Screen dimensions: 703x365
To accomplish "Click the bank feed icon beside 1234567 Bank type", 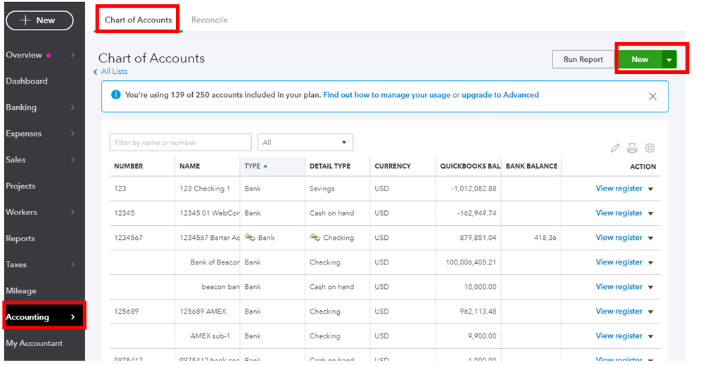I will (x=251, y=238).
